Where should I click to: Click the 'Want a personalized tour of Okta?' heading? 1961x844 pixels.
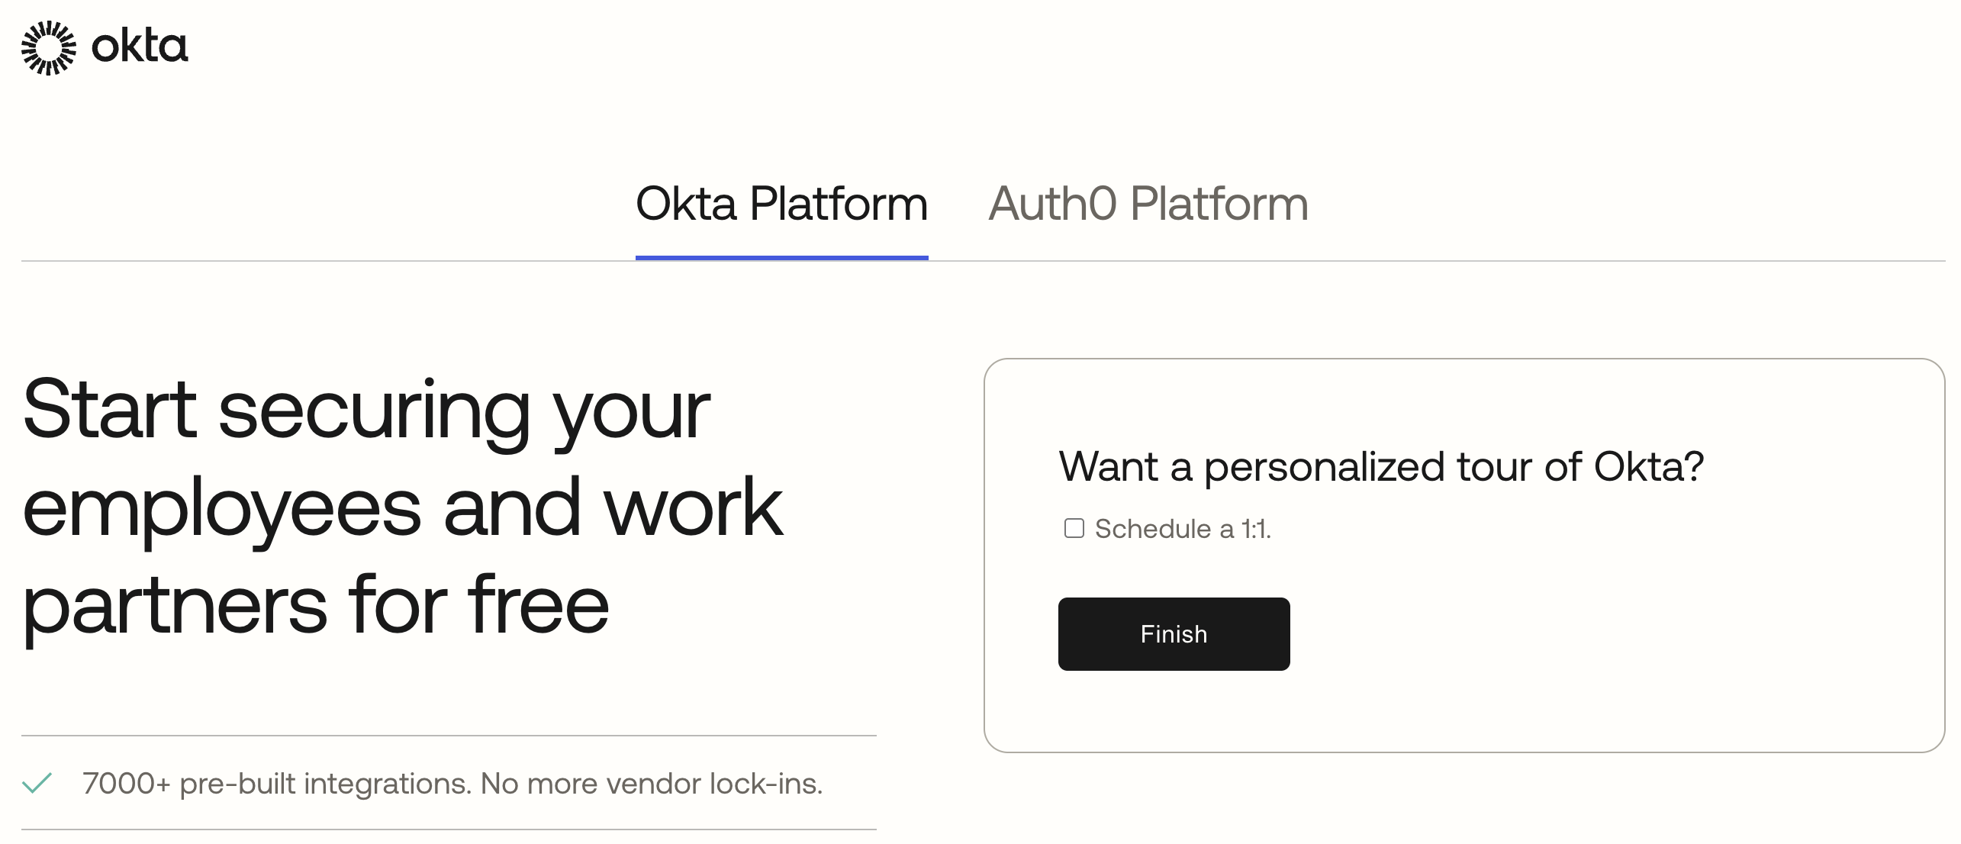pos(1381,467)
